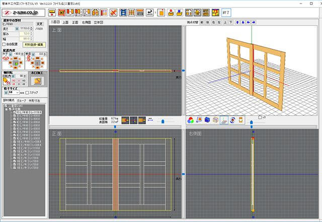Open the 格子サイズ grid size dropdown
Screen dimensions: 322x222
click(x=18, y=93)
